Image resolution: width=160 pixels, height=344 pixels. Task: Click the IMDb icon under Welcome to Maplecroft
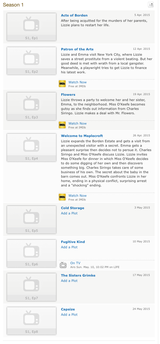pos(62,197)
